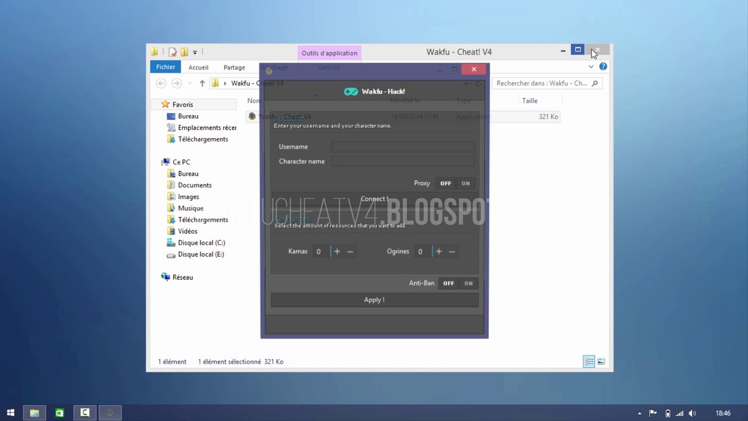Turn Anti-Ban toggle ON
748x421 pixels.
click(x=468, y=284)
